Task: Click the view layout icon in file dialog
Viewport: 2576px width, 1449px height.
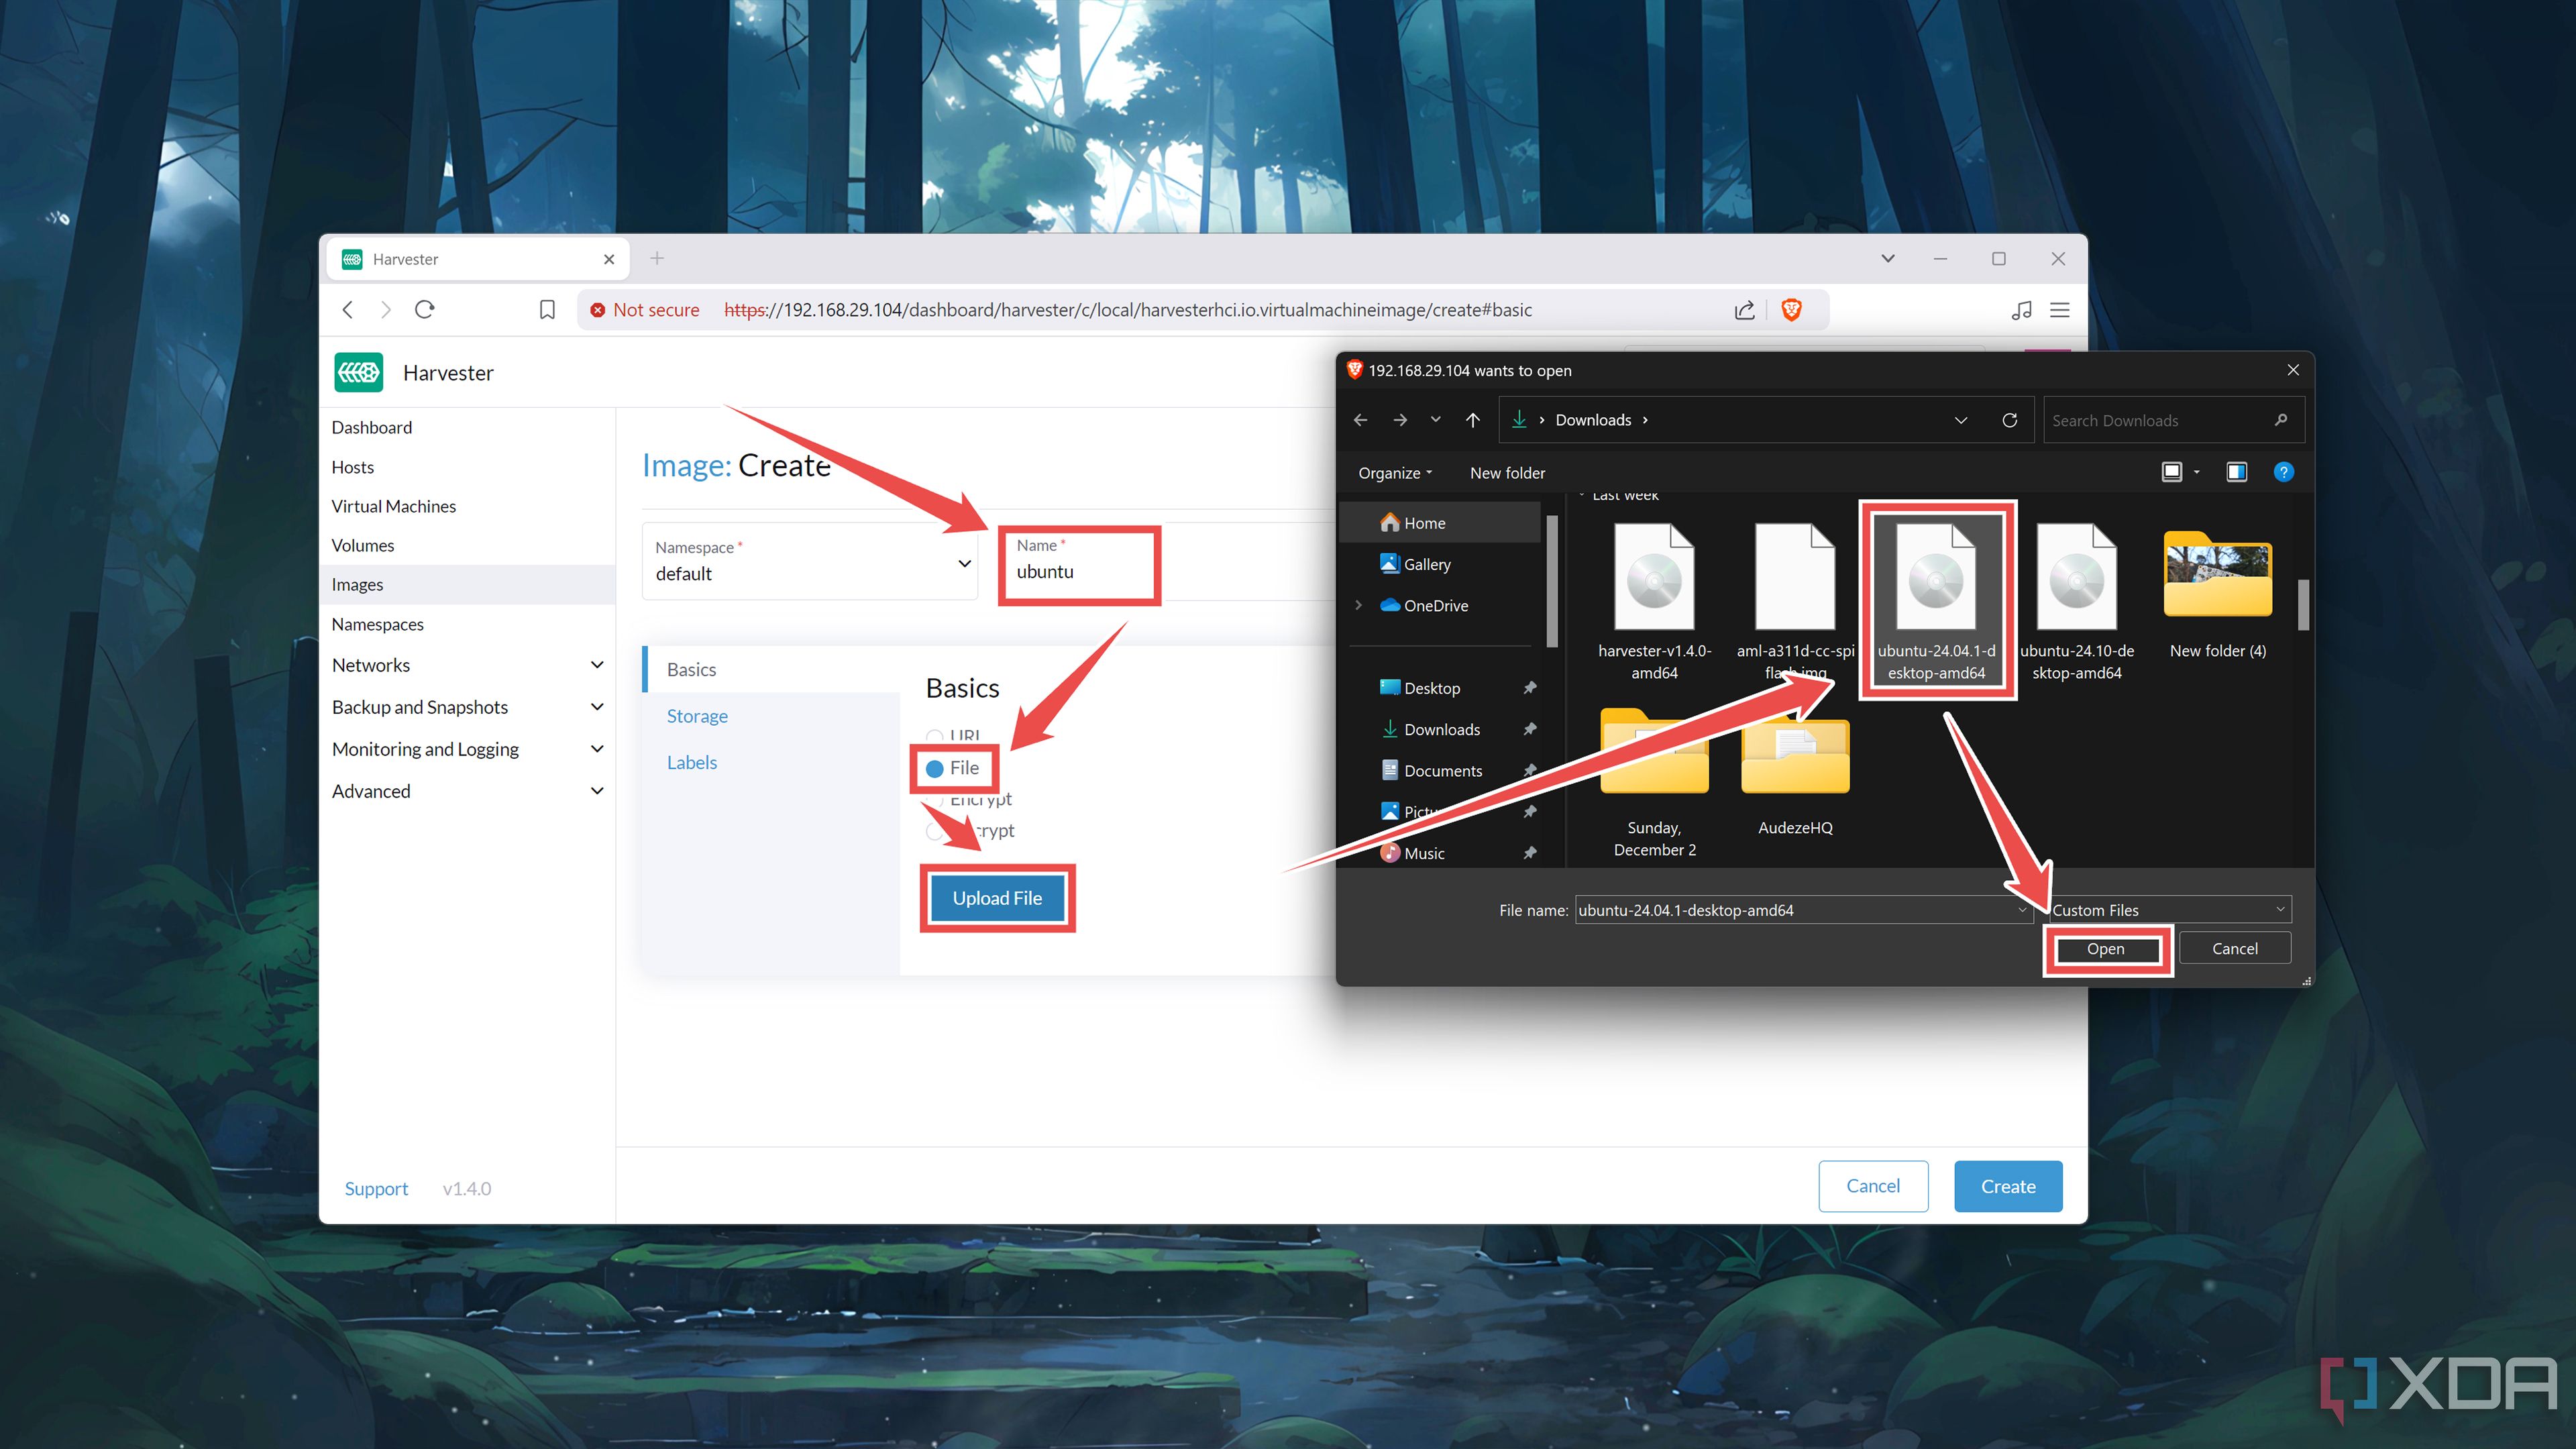Action: click(x=2172, y=472)
